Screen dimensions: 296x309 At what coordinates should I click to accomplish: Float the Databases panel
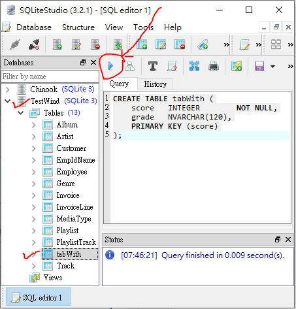coord(83,63)
